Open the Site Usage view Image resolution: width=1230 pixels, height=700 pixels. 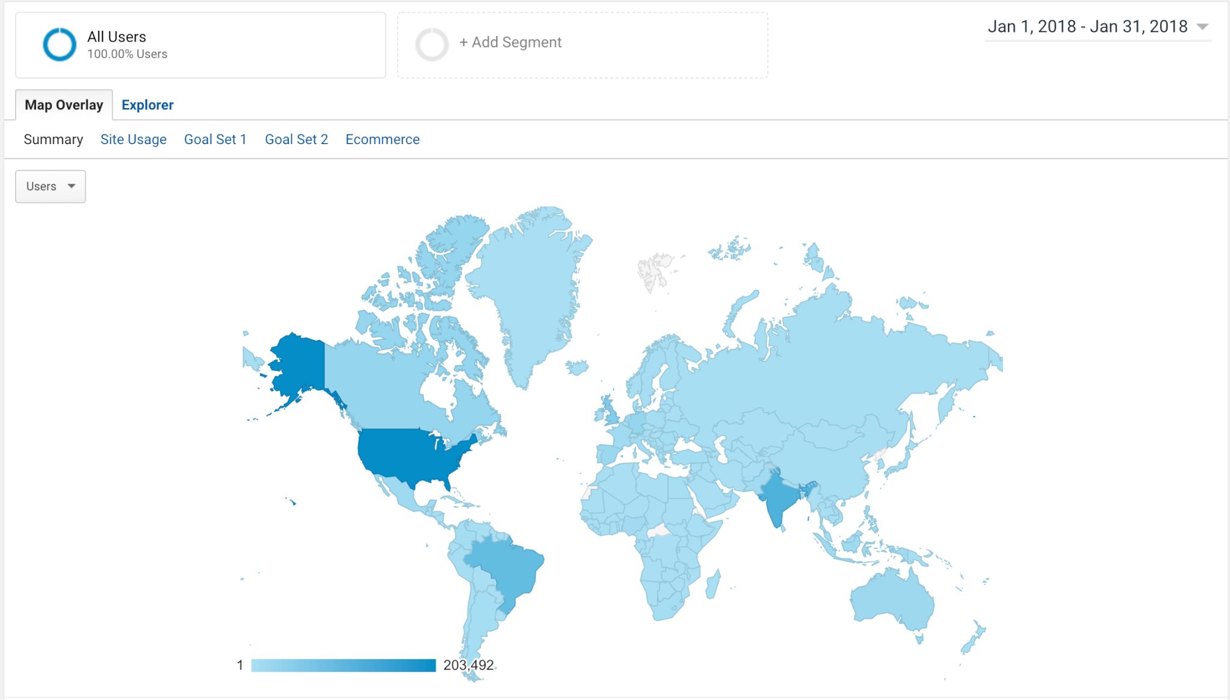coord(133,139)
